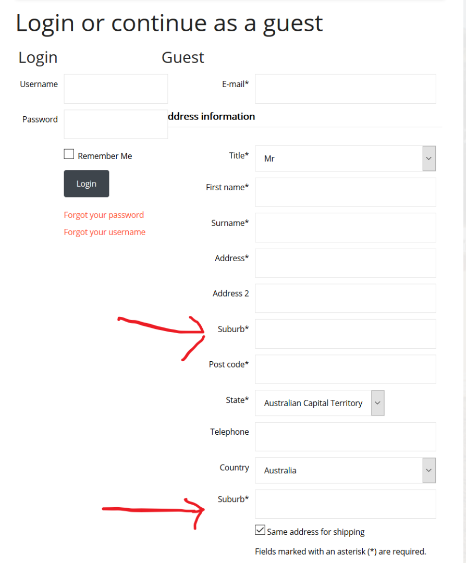
Task: Open the Forgot your password link
Action: 104,215
